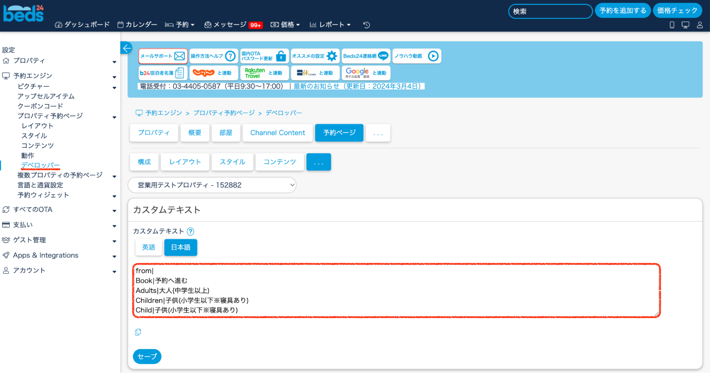Screen dimensions: 710x373
Task: Expand the Apps & Integrations sidebar section
Action: (59, 255)
